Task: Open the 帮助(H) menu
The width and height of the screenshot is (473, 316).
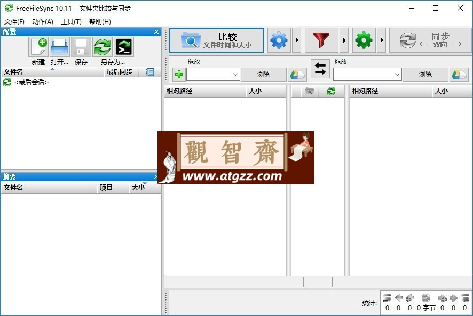Action: point(100,22)
